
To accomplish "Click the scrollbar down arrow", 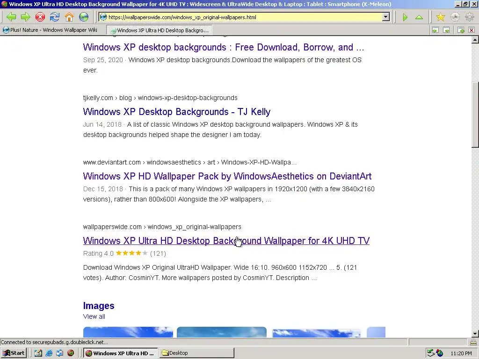I will pyautogui.click(x=475, y=334).
